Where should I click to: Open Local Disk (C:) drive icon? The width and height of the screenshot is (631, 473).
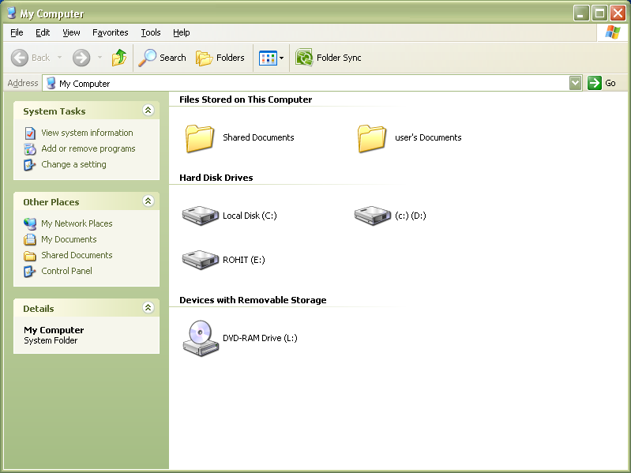pos(201,216)
